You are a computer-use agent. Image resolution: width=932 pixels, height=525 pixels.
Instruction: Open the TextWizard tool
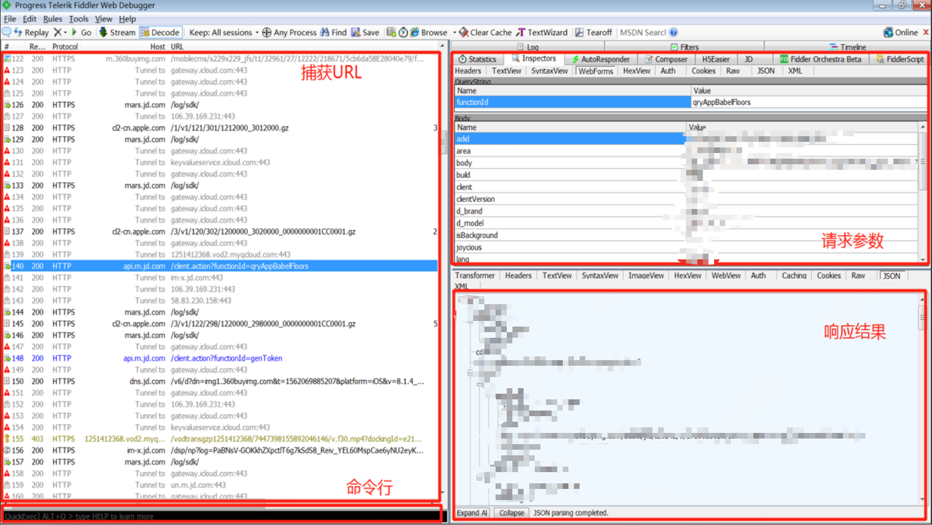click(542, 32)
